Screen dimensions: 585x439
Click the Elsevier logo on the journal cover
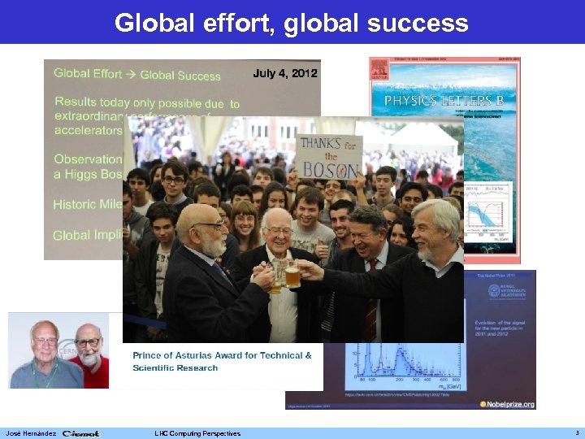(x=379, y=70)
